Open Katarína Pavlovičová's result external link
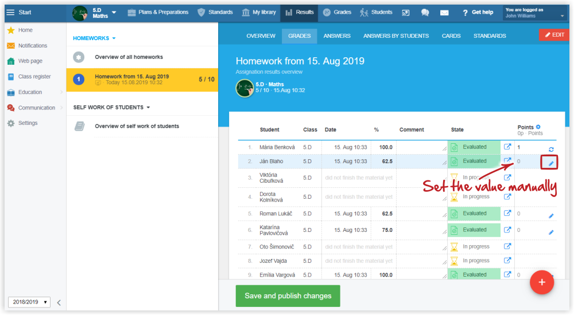The width and height of the screenshot is (574, 315). [x=507, y=230]
